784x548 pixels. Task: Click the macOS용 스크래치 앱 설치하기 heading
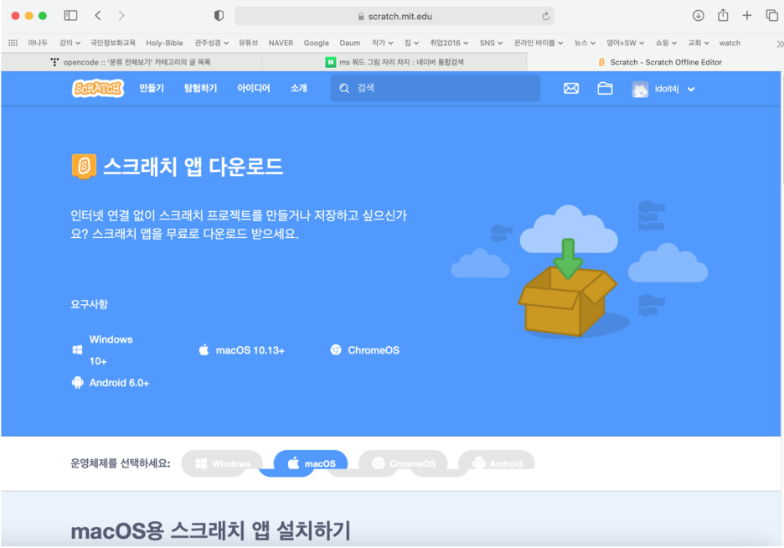[x=210, y=530]
